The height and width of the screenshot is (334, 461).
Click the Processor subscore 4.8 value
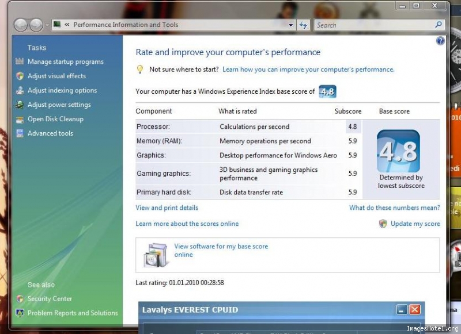(353, 126)
